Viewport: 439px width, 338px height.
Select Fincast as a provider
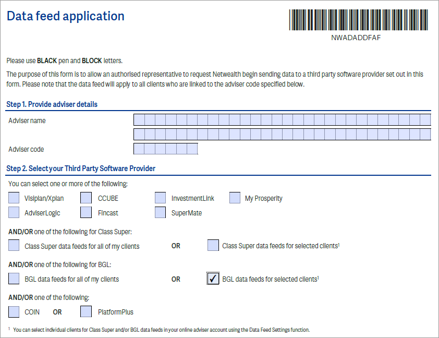click(x=86, y=212)
